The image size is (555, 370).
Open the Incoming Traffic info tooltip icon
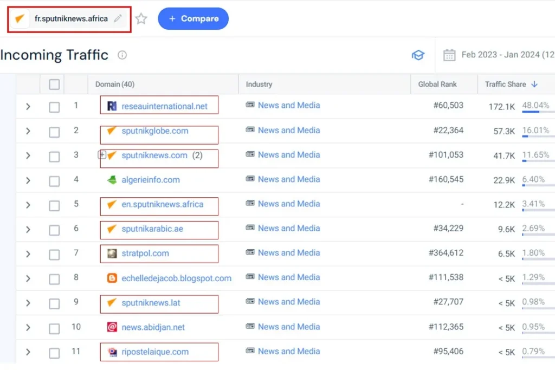tap(122, 55)
